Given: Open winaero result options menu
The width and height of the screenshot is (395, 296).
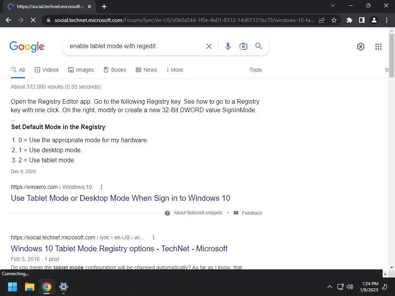Looking at the screenshot, I should point(101,187).
